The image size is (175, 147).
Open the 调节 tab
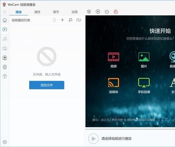point(56,12)
